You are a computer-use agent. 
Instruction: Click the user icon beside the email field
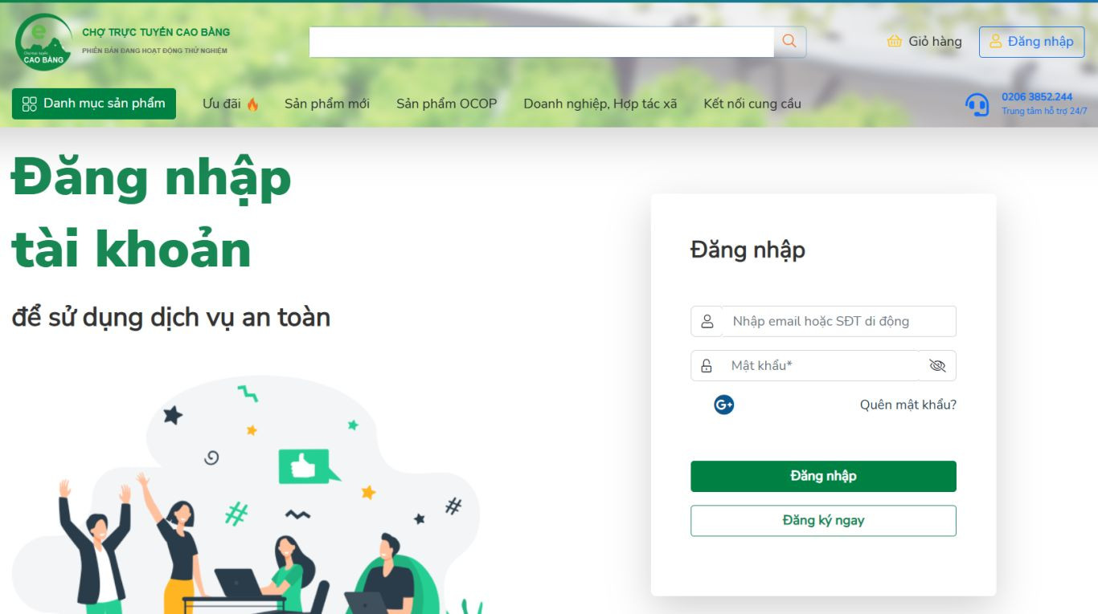pos(707,321)
